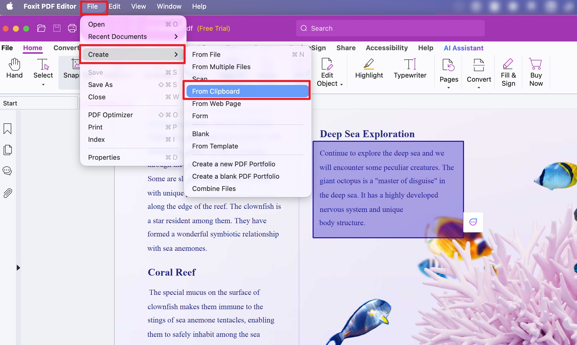577x345 pixels.
Task: Open the Help menu in menu bar
Action: pyautogui.click(x=199, y=6)
